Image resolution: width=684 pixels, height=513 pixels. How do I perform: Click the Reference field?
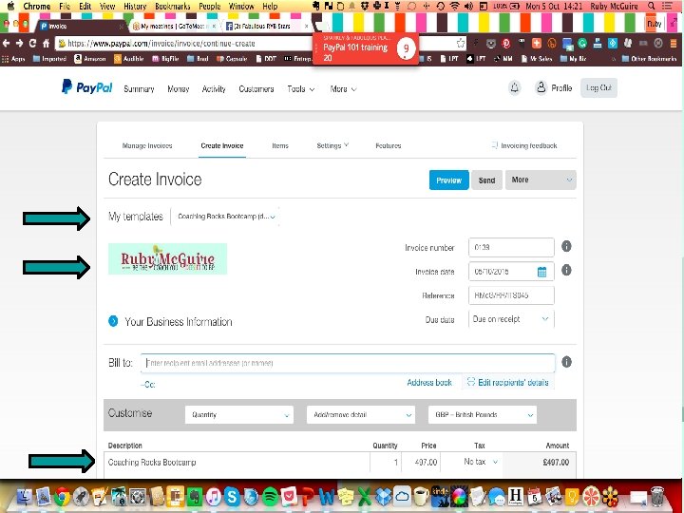click(x=511, y=295)
